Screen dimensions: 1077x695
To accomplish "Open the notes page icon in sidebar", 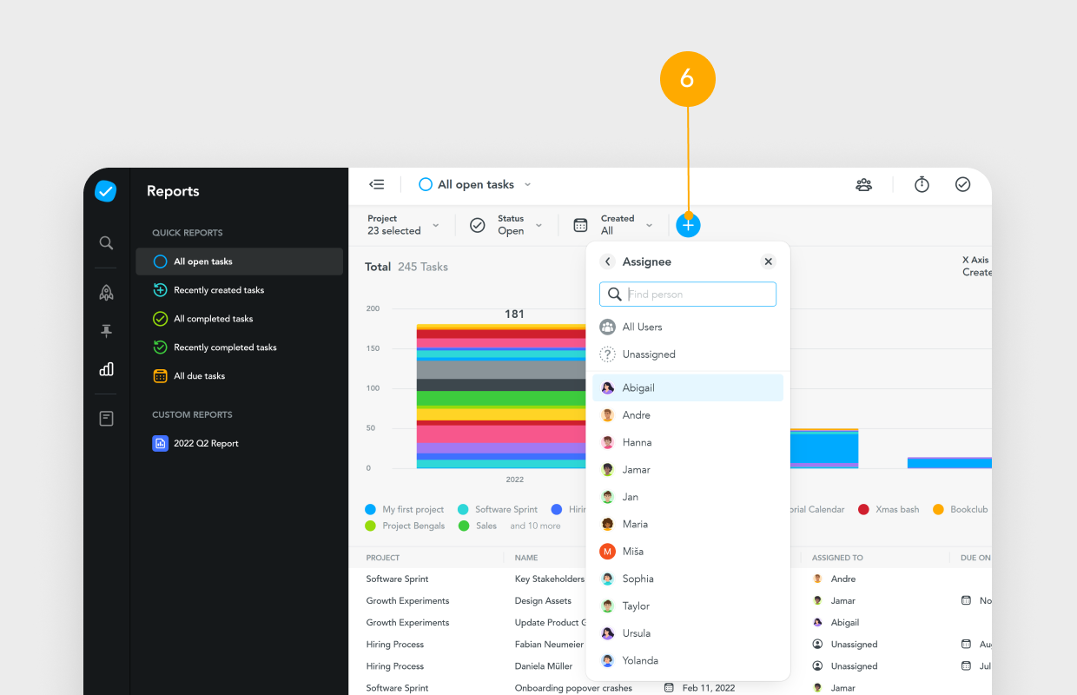I will (106, 419).
